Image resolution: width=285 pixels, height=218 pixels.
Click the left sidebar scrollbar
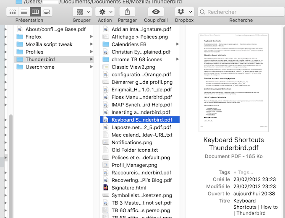coord(11,166)
